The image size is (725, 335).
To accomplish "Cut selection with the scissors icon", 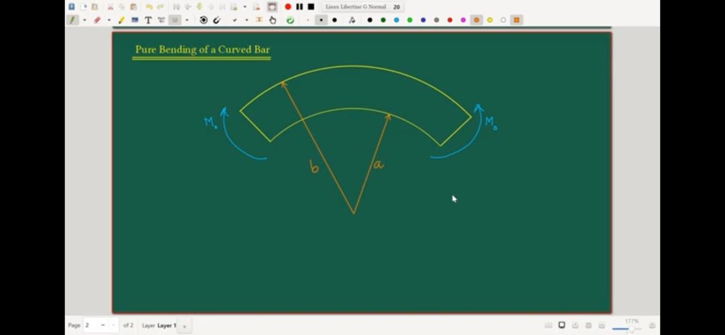I will coord(110,7).
